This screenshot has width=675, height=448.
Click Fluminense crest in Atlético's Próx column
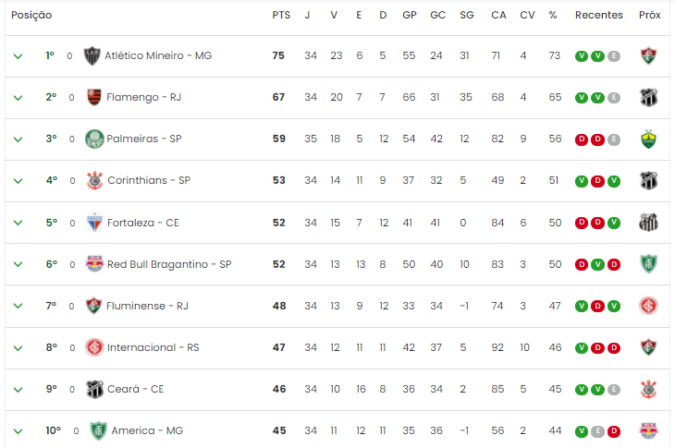coord(648,56)
